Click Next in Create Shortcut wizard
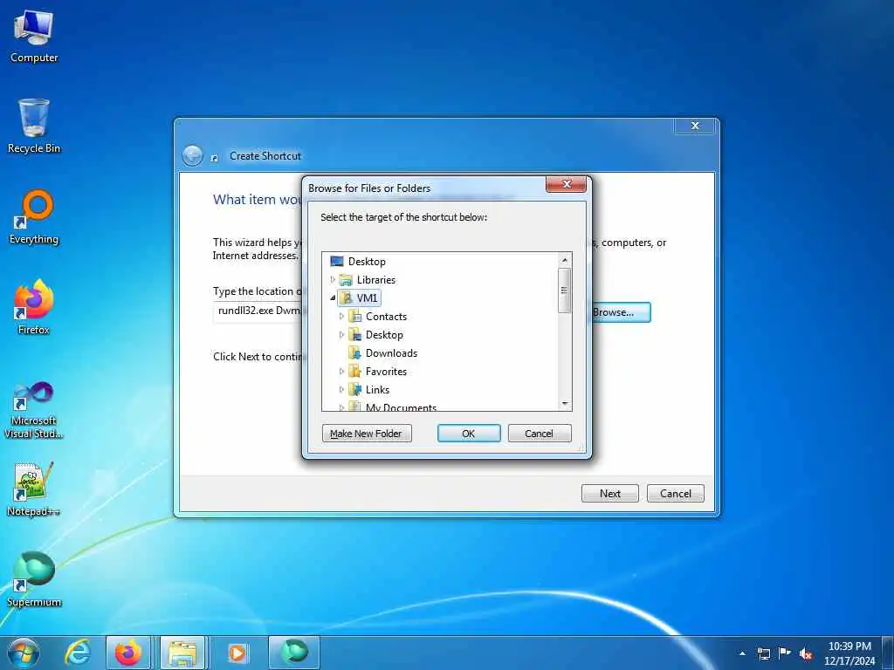 pyautogui.click(x=610, y=494)
